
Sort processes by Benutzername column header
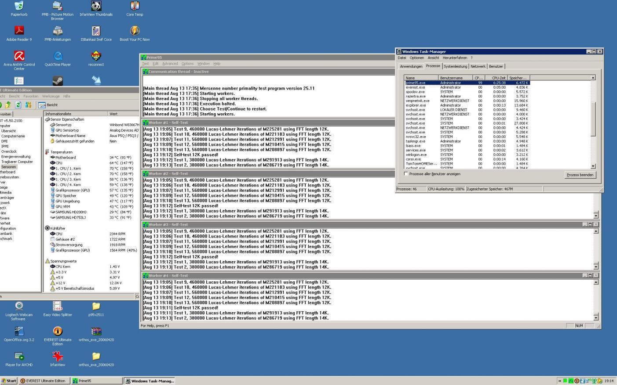pyautogui.click(x=456, y=78)
